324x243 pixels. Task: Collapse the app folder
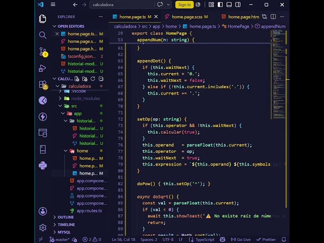(x=63, y=113)
